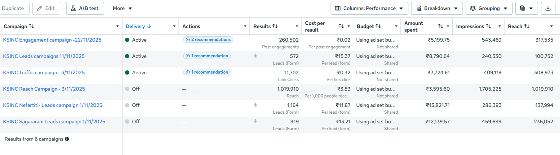The width and height of the screenshot is (560, 155).
Task: Click ₹5,199.75 amount spent cell
Action: [x=438, y=40]
